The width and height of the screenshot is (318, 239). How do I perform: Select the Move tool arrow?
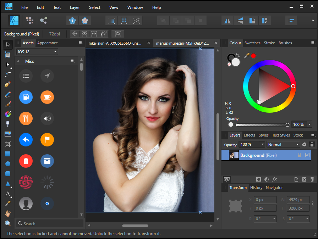point(8,45)
